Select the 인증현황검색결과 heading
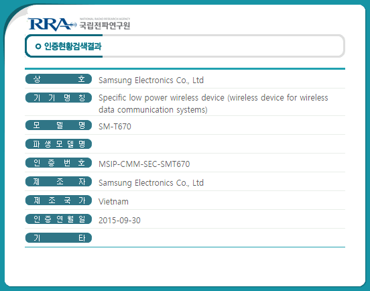 point(73,46)
